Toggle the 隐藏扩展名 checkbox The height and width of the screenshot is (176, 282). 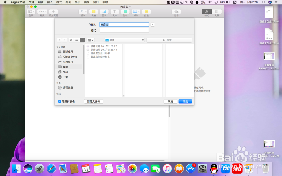[x=60, y=101]
